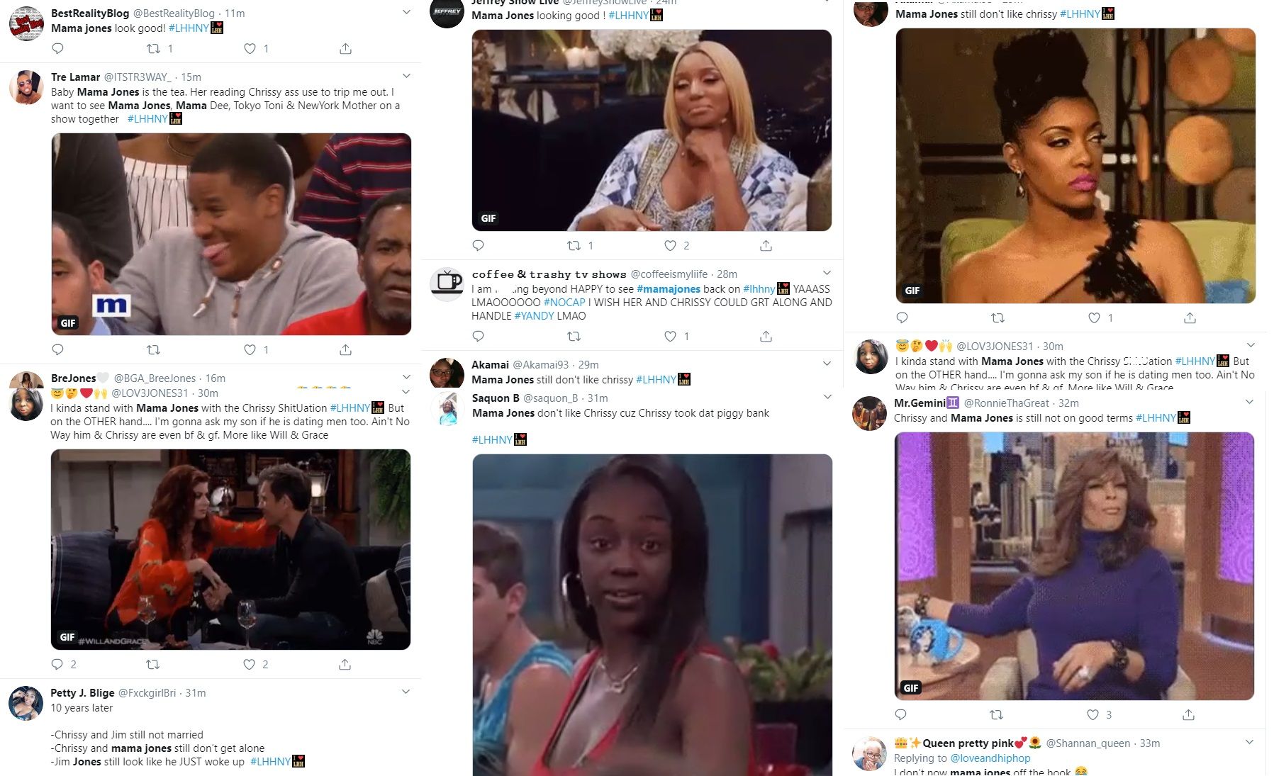Like Jeffrey Show Live's tweet
Image resolution: width=1274 pixels, height=776 pixels.
click(670, 245)
